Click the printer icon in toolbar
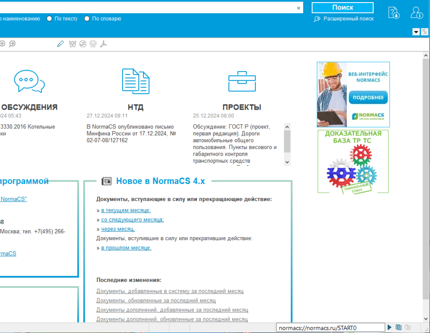The width and height of the screenshot is (430, 333). pos(93,44)
